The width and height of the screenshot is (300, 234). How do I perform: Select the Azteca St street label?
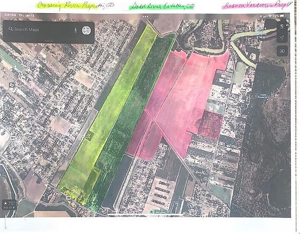159,203
